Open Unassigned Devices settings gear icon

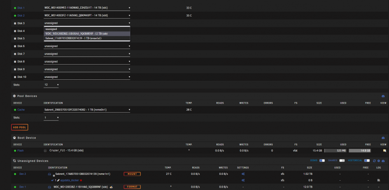(x=378, y=161)
